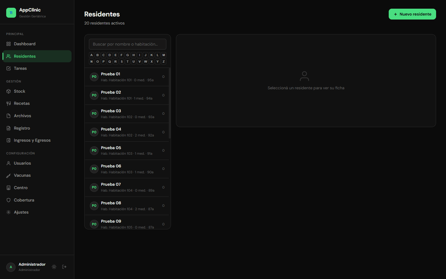Viewport: 446px width, 279px height.
Task: Open Dashboard from the sidebar
Action: coord(37,44)
